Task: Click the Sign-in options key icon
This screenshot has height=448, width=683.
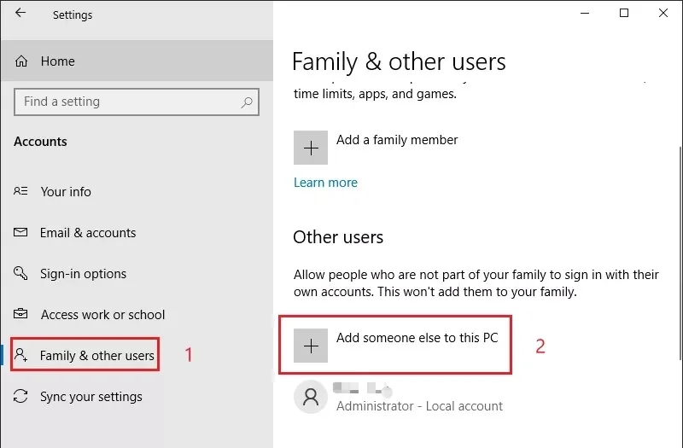Action: pos(20,273)
